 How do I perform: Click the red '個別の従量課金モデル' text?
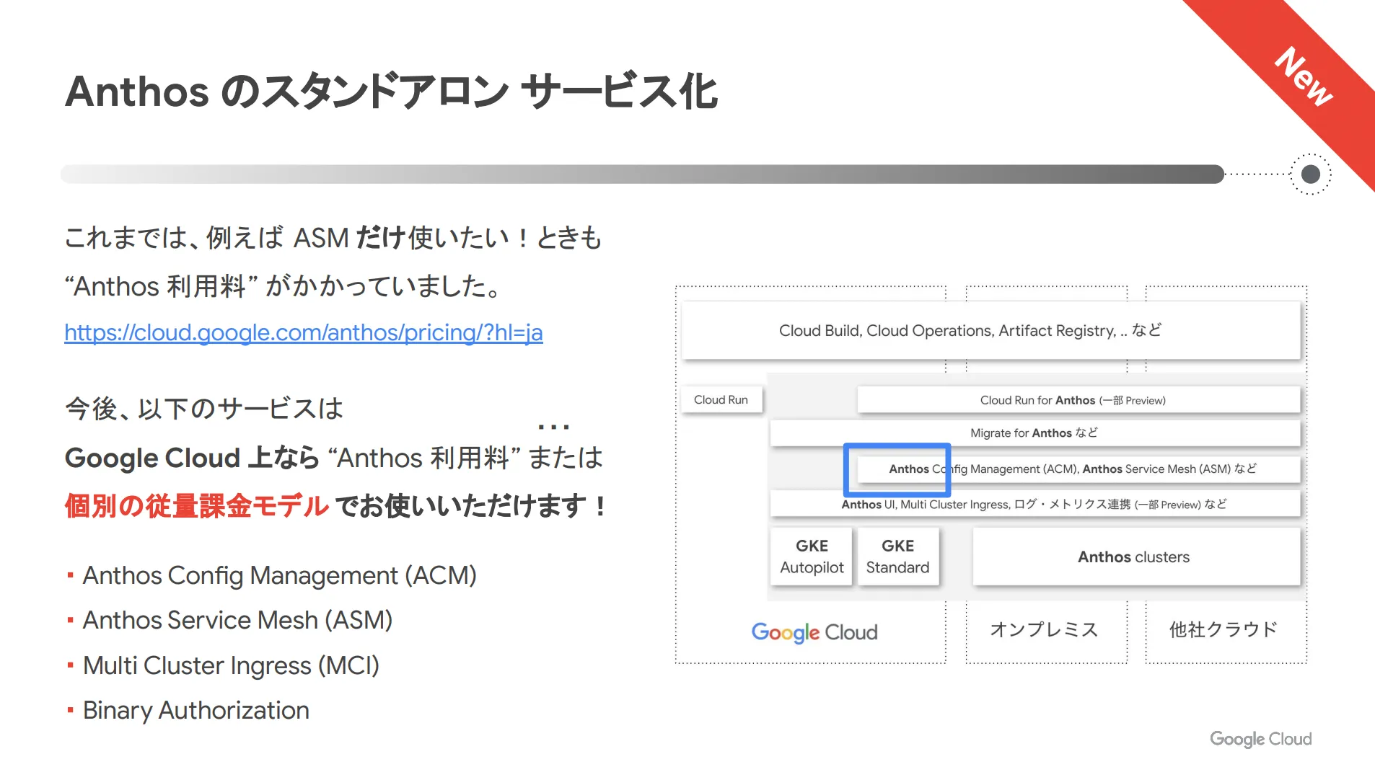click(x=196, y=505)
